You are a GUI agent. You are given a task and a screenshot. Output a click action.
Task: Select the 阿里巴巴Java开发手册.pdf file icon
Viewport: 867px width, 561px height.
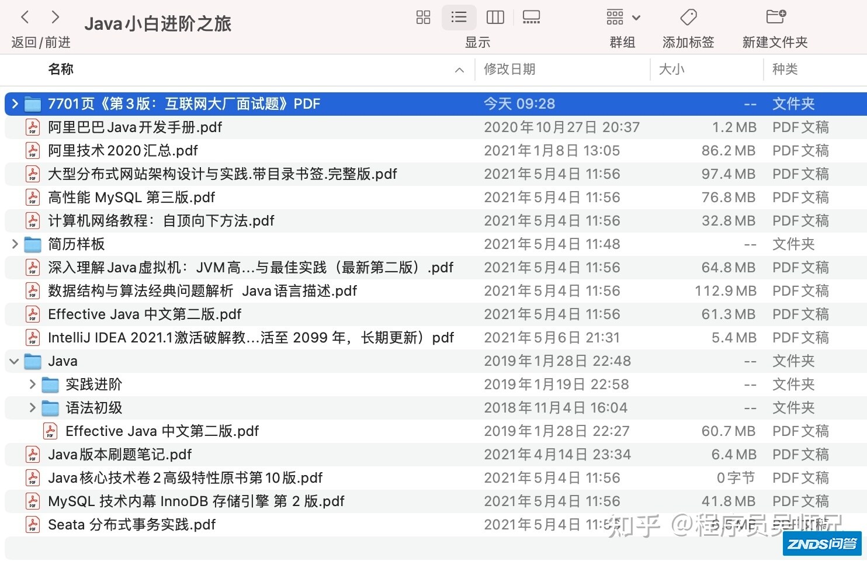click(x=33, y=127)
